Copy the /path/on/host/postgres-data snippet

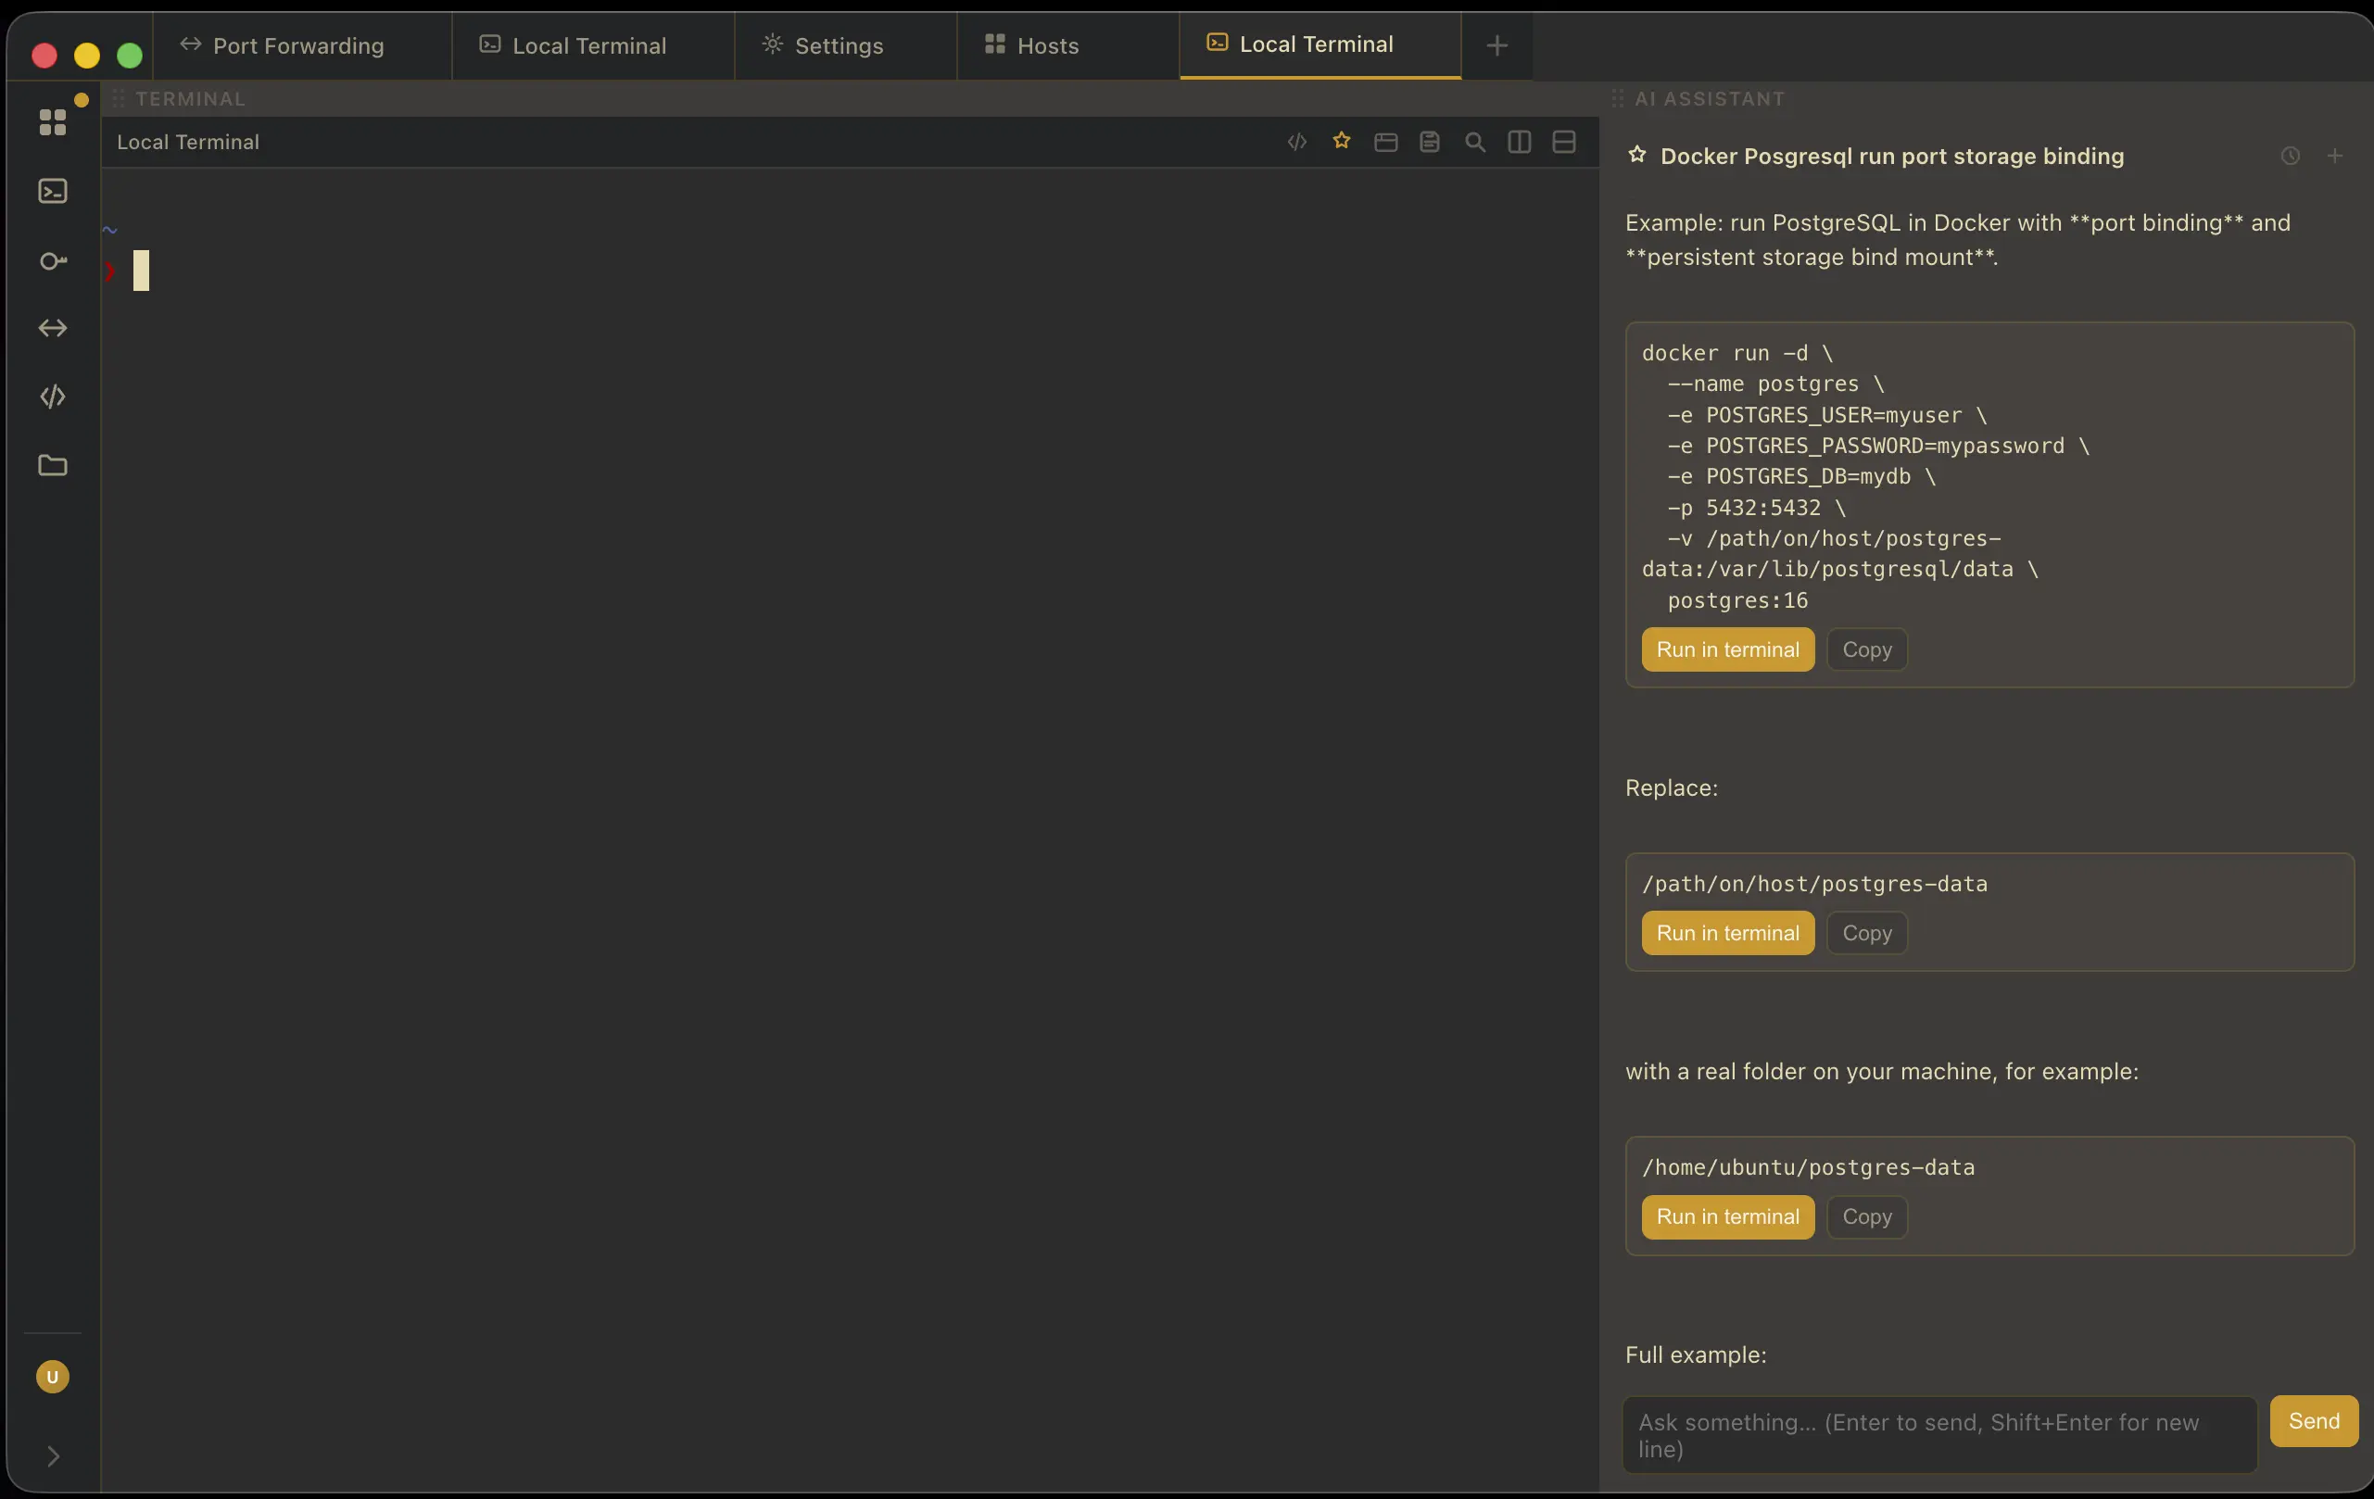[x=1867, y=933]
